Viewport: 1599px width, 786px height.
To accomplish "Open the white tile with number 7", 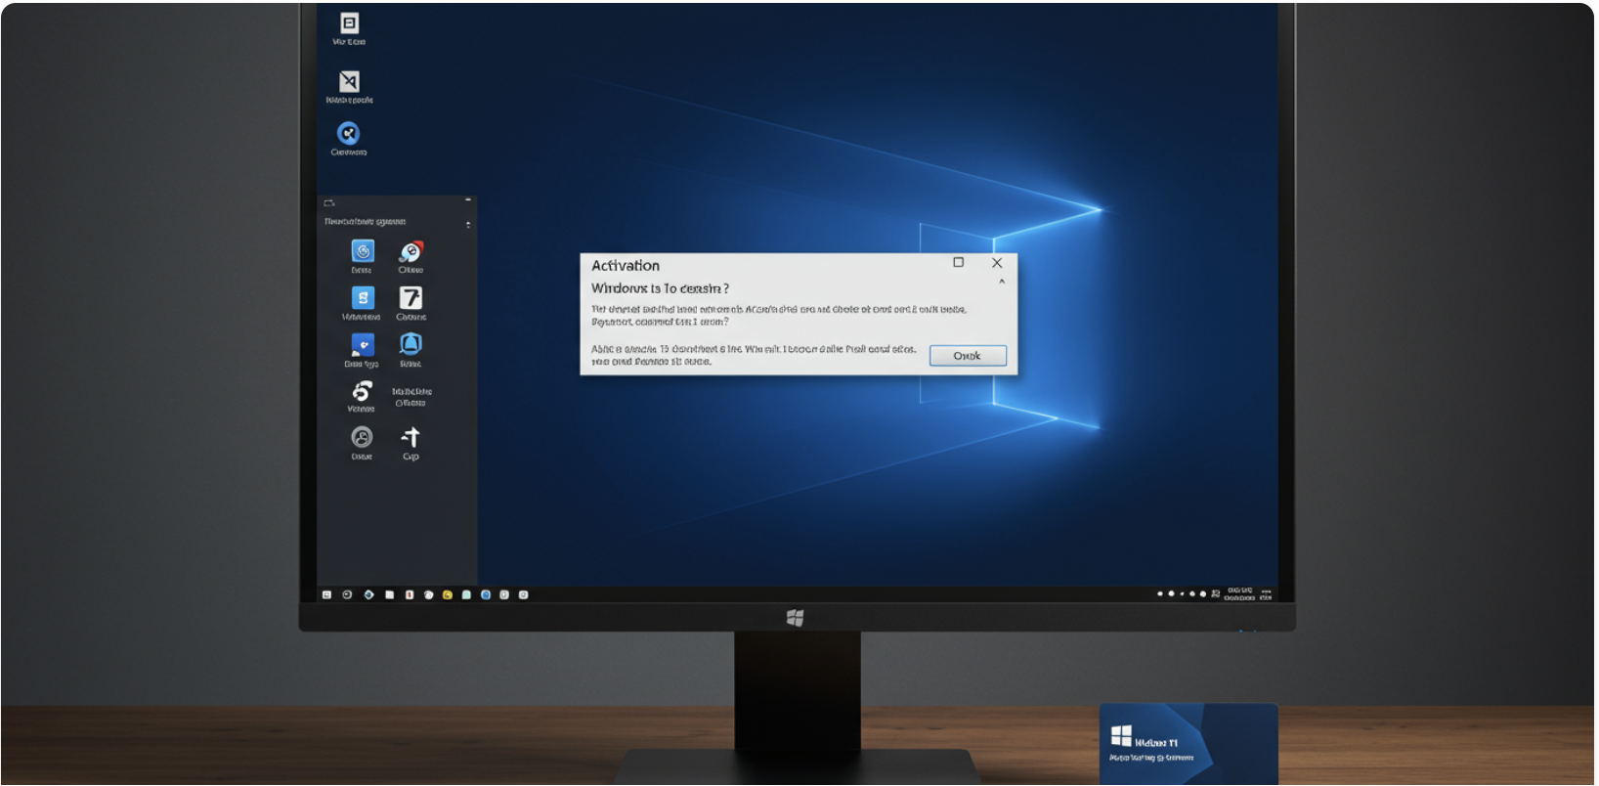I will click(411, 297).
